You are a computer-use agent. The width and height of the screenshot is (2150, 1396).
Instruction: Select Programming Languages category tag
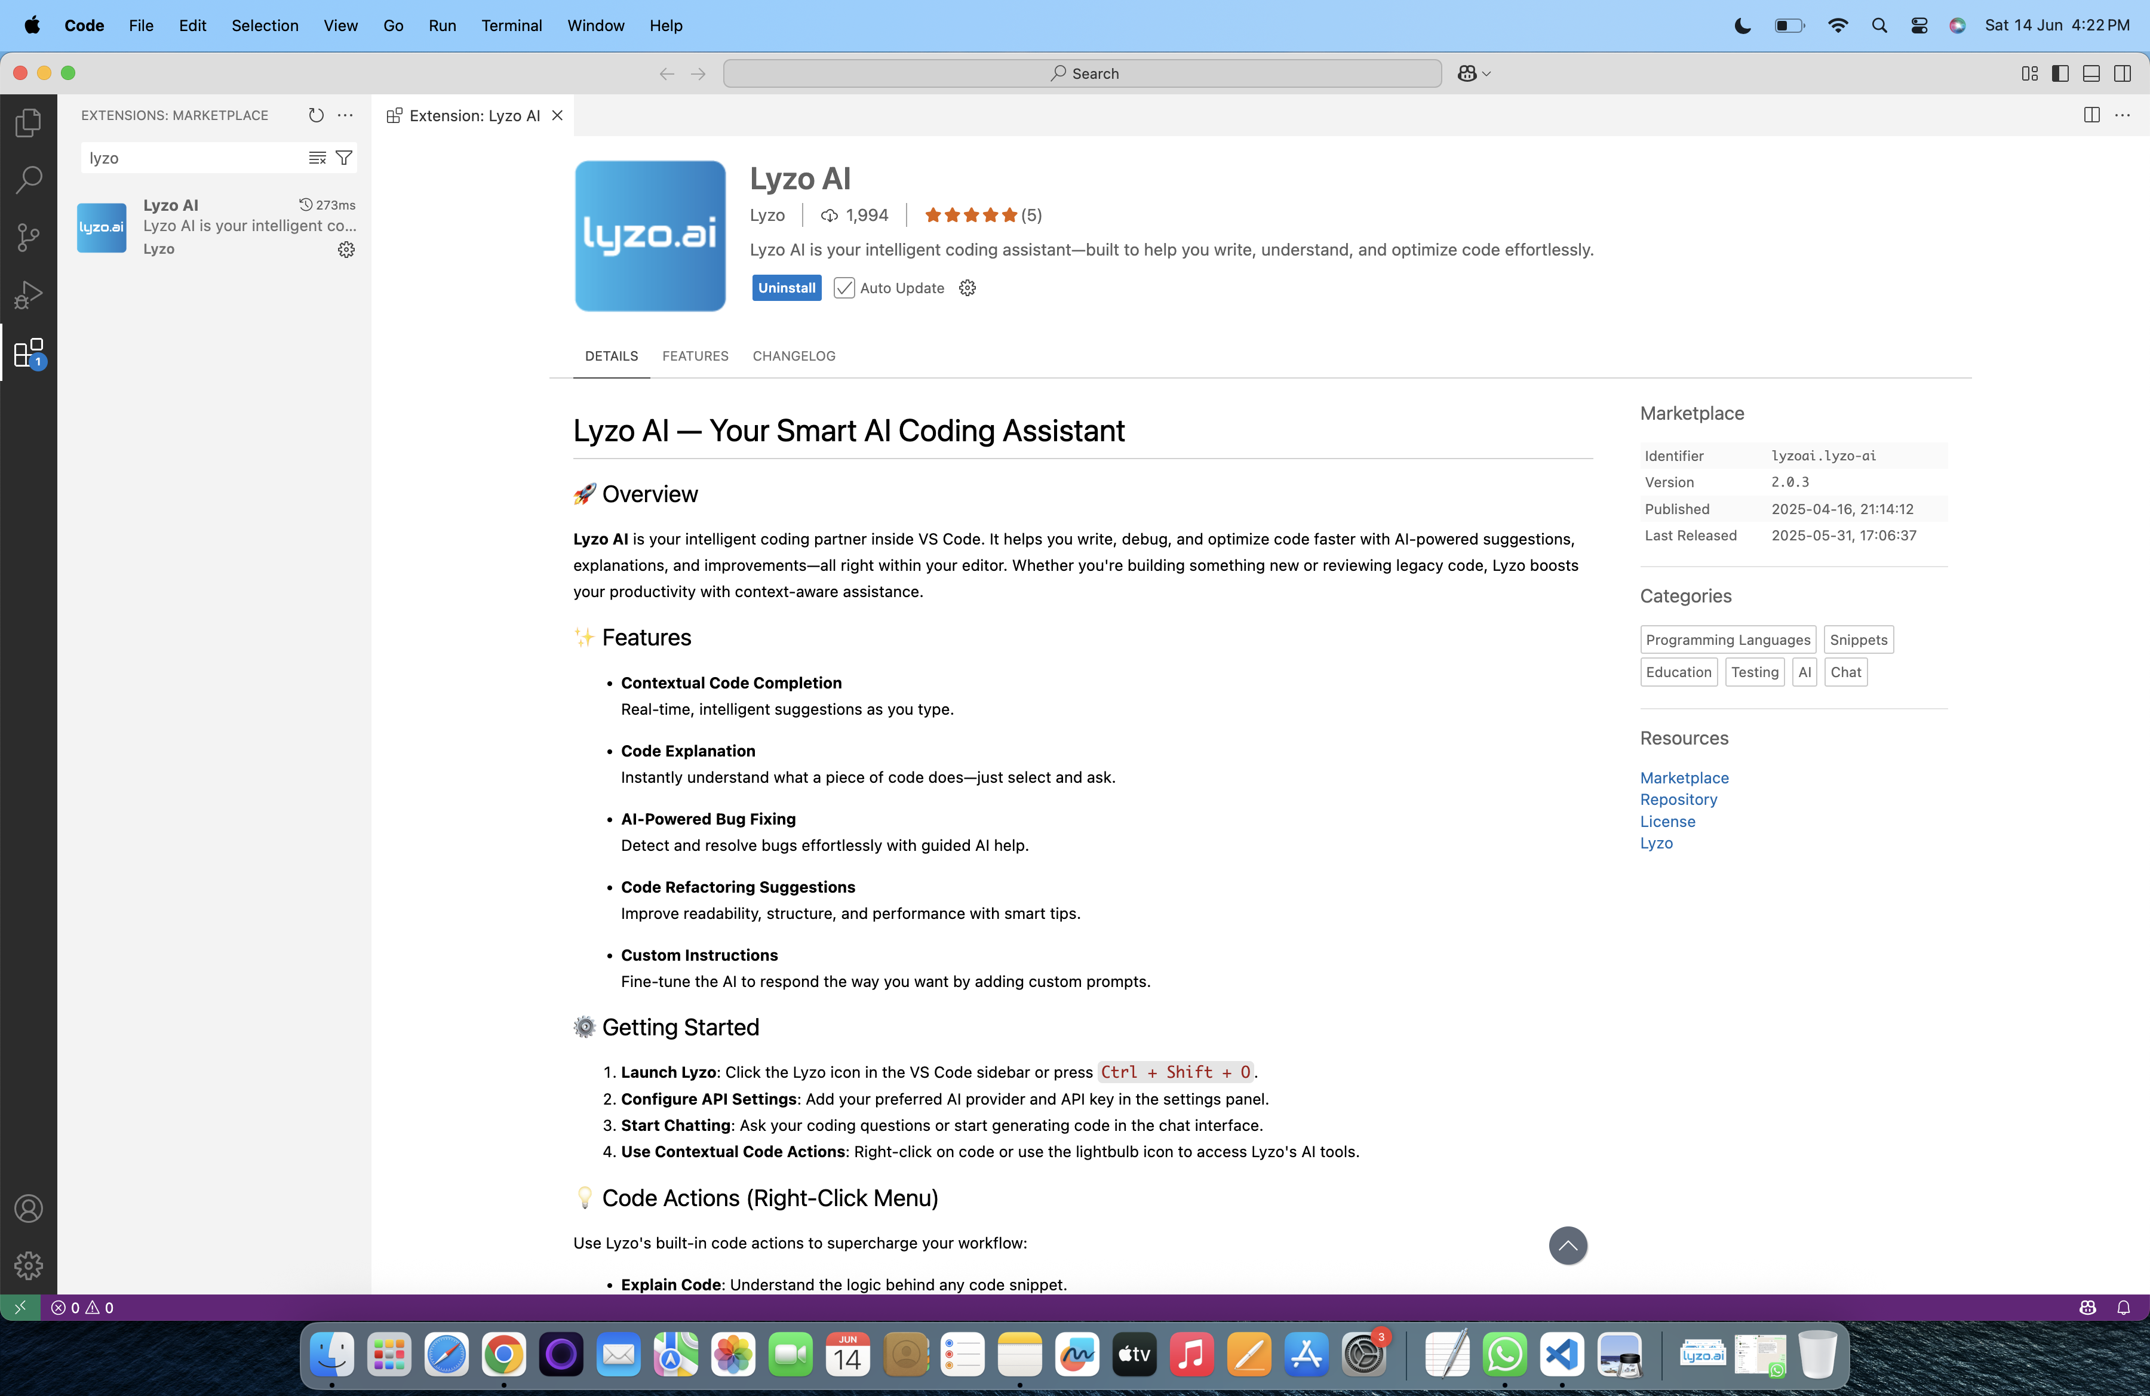tap(1727, 639)
